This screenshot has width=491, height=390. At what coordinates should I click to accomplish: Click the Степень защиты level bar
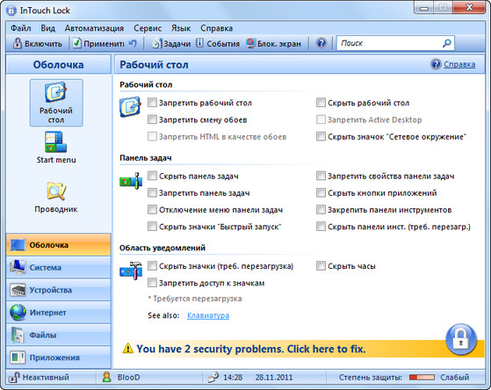(422, 377)
